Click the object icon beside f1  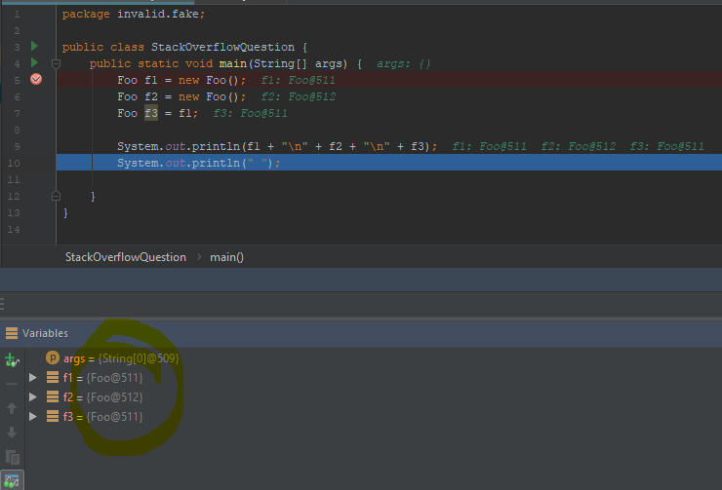[53, 377]
